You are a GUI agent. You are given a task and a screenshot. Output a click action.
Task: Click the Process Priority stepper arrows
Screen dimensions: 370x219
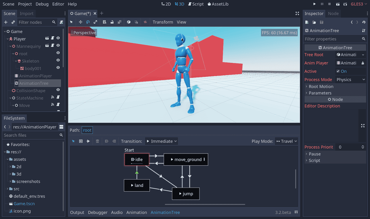click(363, 147)
